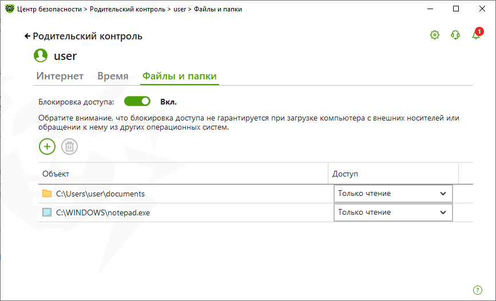Open settings gear icon
Image resolution: width=496 pixels, height=301 pixels.
[x=435, y=35]
